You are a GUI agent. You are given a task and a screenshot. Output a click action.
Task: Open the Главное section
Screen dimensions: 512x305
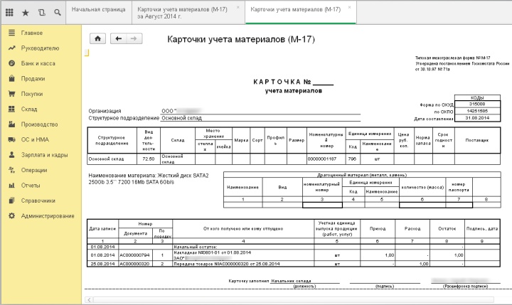pyautogui.click(x=32, y=33)
